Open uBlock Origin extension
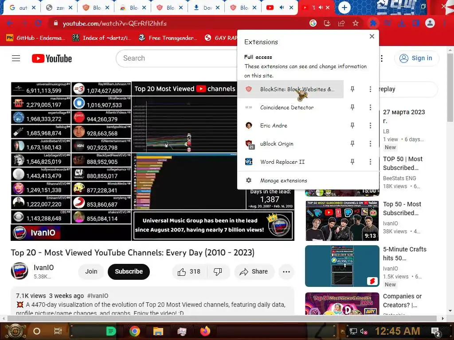 290,144
